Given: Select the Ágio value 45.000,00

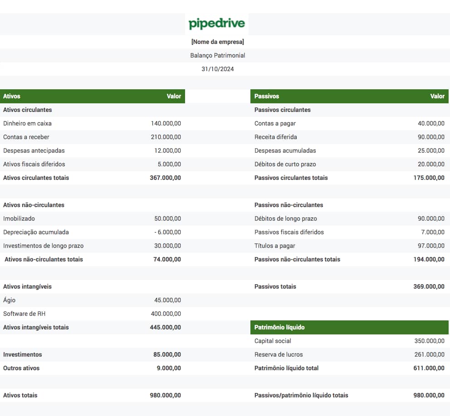Looking at the screenshot, I should tap(167, 300).
